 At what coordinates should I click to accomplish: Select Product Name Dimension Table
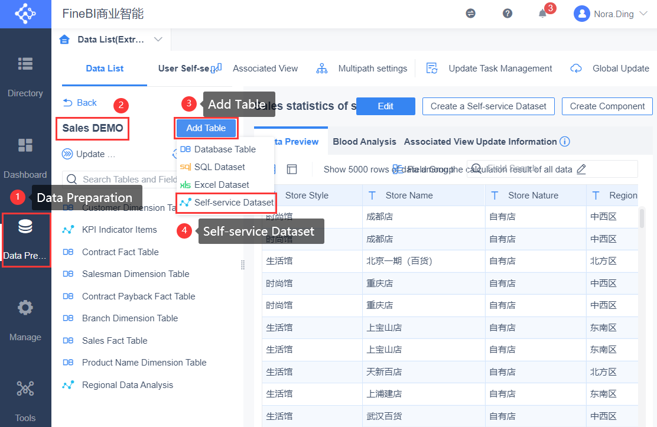144,363
